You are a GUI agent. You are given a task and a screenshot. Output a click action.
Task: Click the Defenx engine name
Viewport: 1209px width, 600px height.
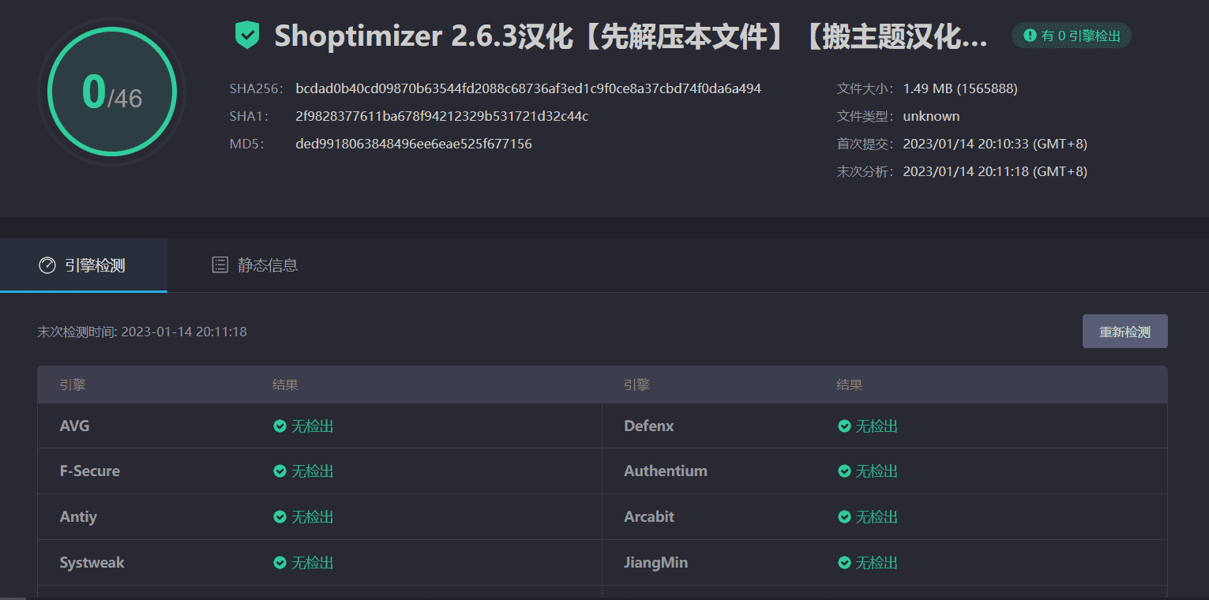649,426
